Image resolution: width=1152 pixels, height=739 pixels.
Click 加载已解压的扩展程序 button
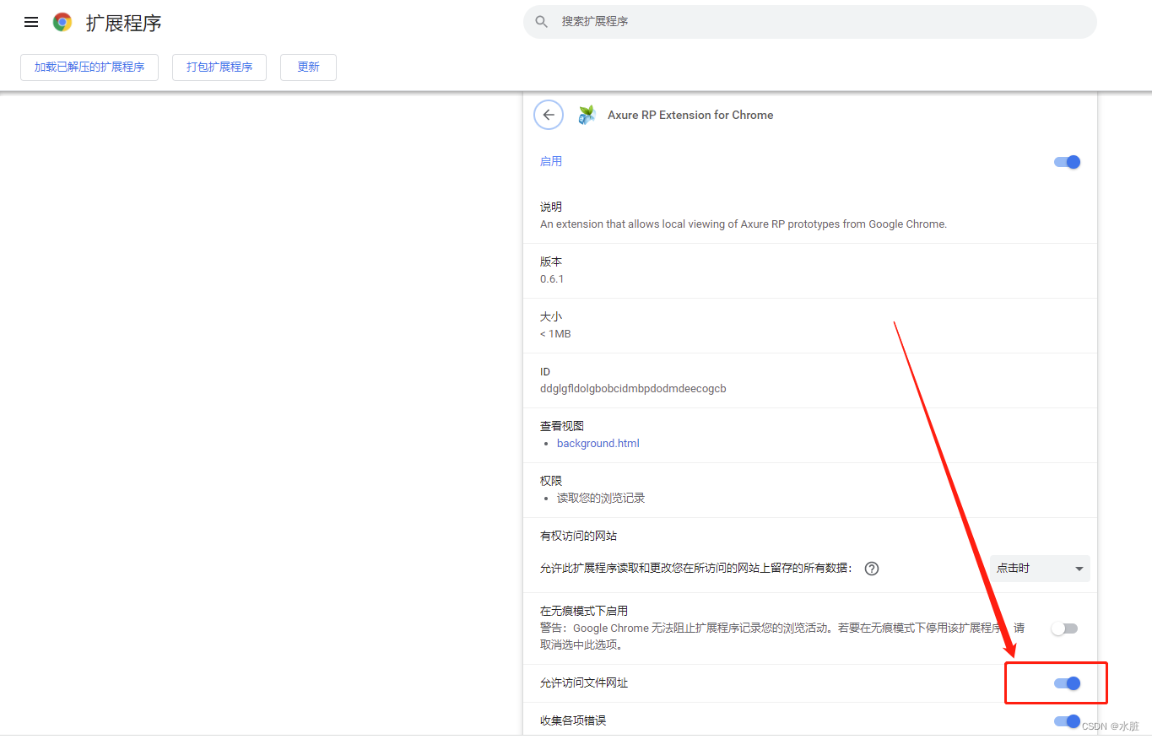pos(89,67)
